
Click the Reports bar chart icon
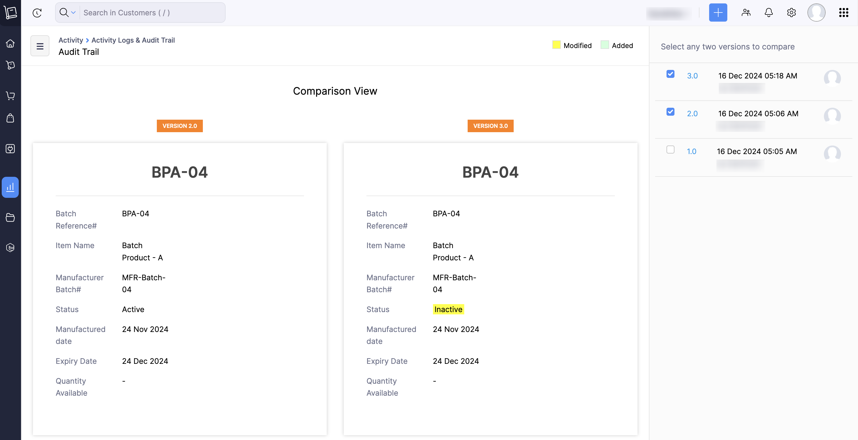tap(10, 187)
